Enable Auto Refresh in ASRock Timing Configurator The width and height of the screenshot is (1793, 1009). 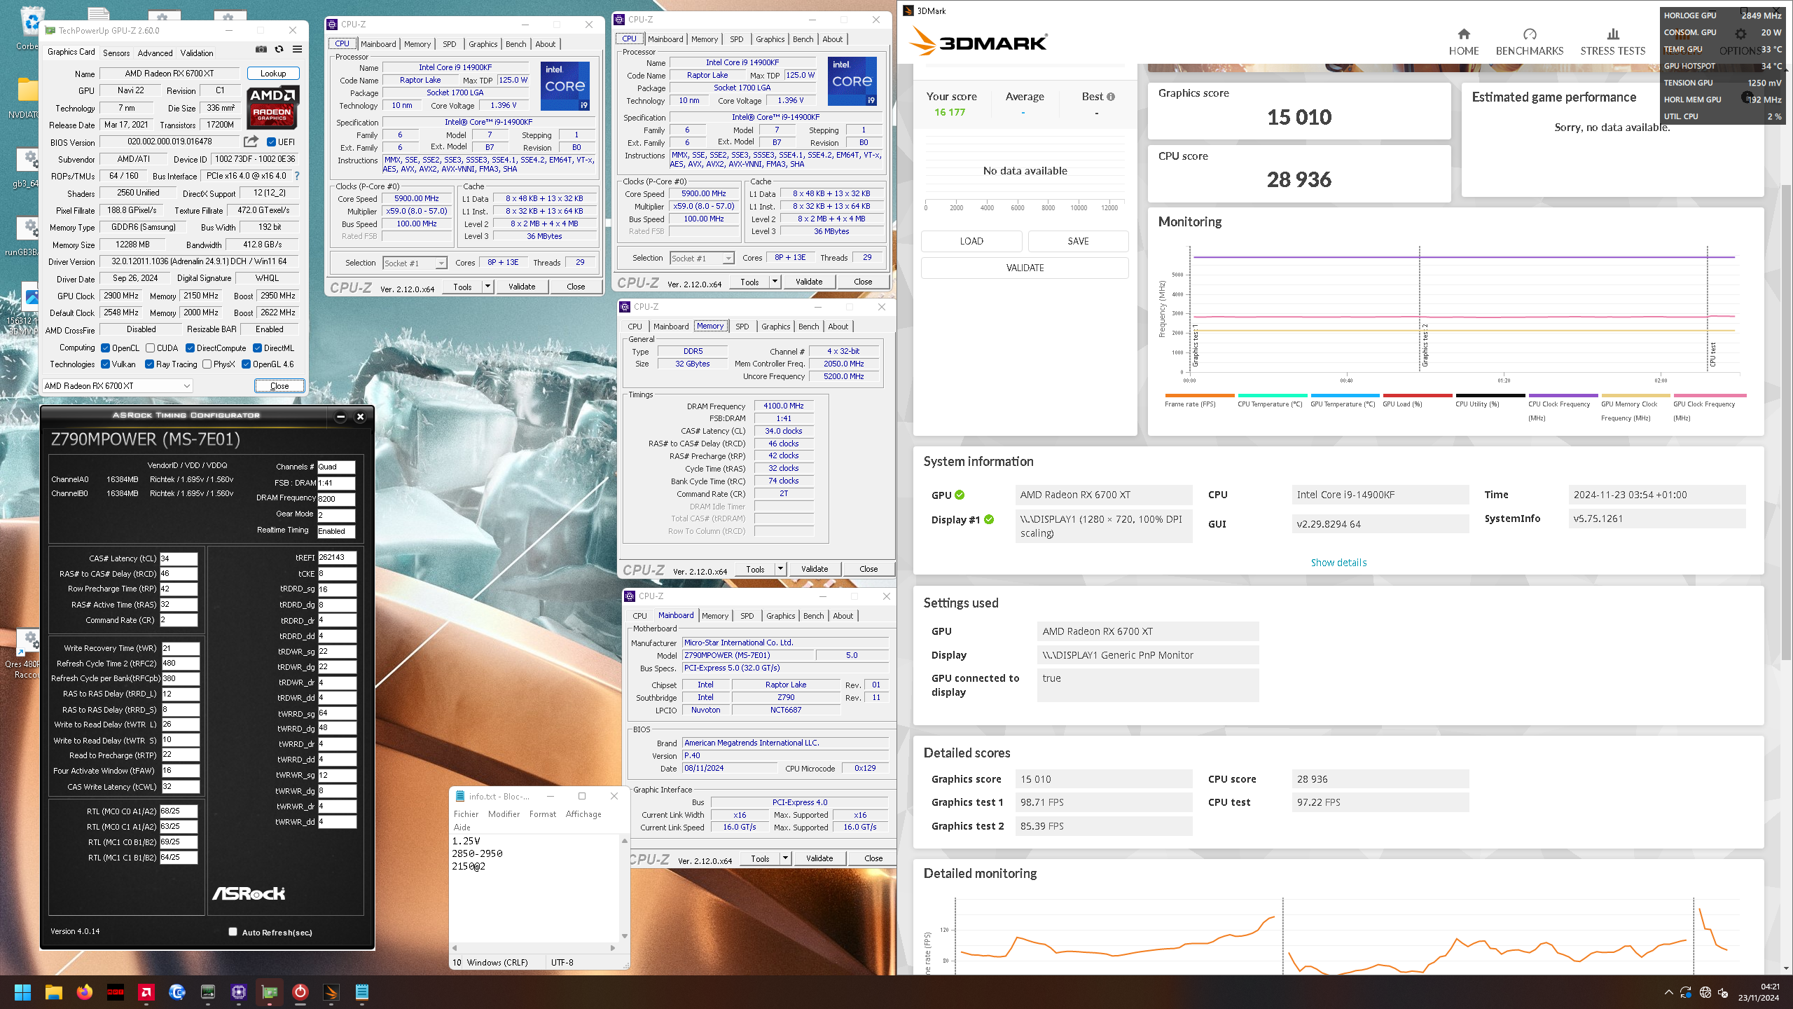[233, 932]
